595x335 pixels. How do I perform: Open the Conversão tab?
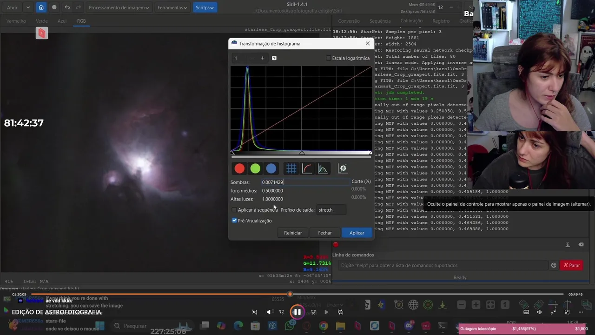click(349, 21)
